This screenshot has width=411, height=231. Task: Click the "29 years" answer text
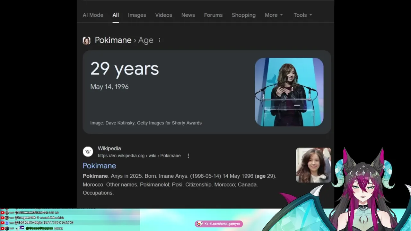[x=125, y=69]
